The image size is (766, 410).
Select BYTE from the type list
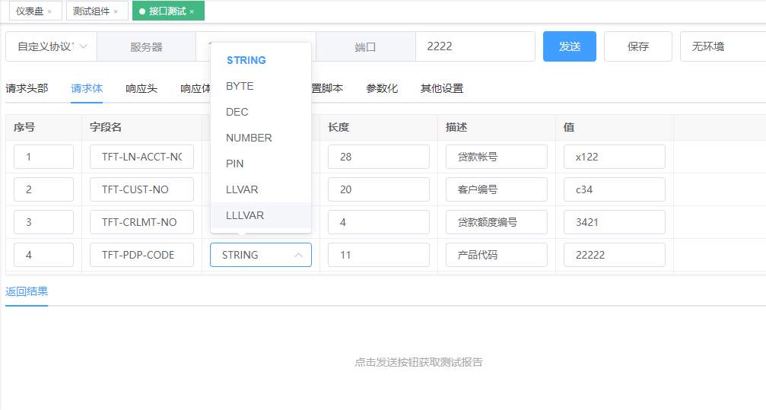pos(240,86)
